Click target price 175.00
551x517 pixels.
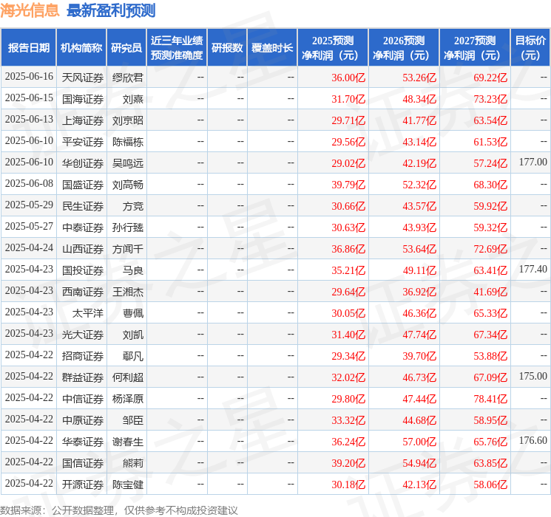(x=533, y=376)
